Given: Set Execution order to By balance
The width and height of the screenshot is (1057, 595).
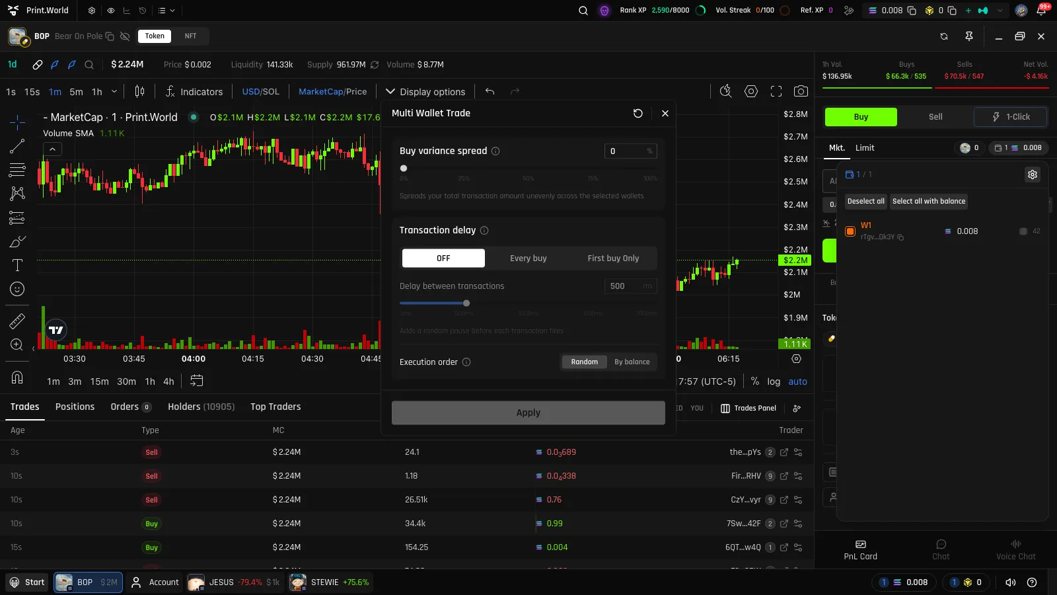Looking at the screenshot, I should (x=632, y=362).
